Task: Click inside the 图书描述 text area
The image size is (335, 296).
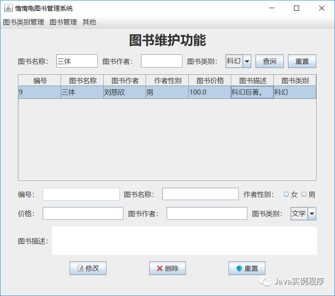Action: [185, 241]
